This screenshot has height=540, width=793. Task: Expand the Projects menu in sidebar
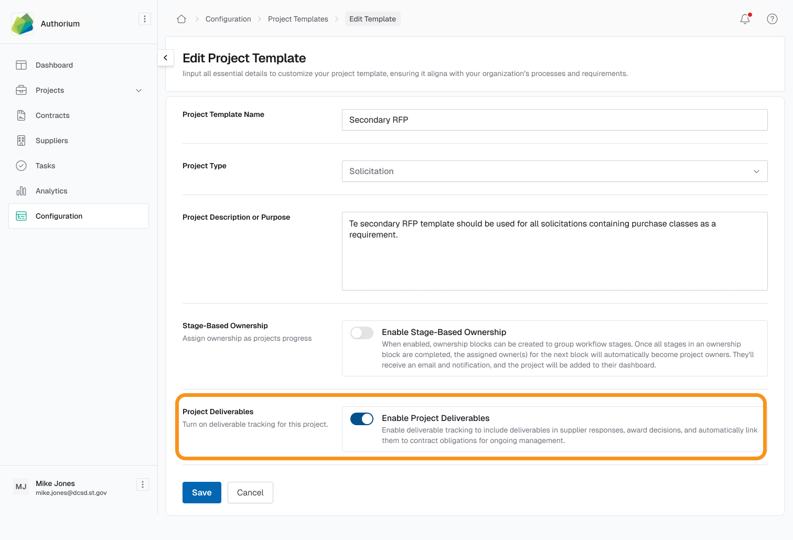138,90
